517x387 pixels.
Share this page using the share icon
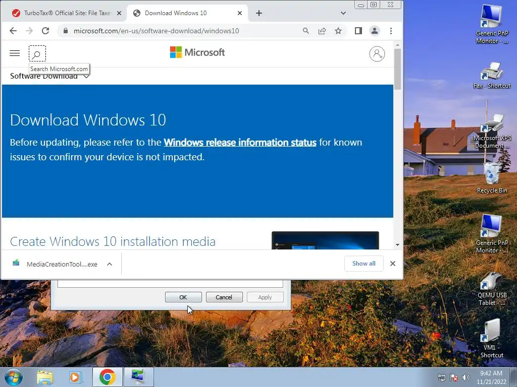322,31
